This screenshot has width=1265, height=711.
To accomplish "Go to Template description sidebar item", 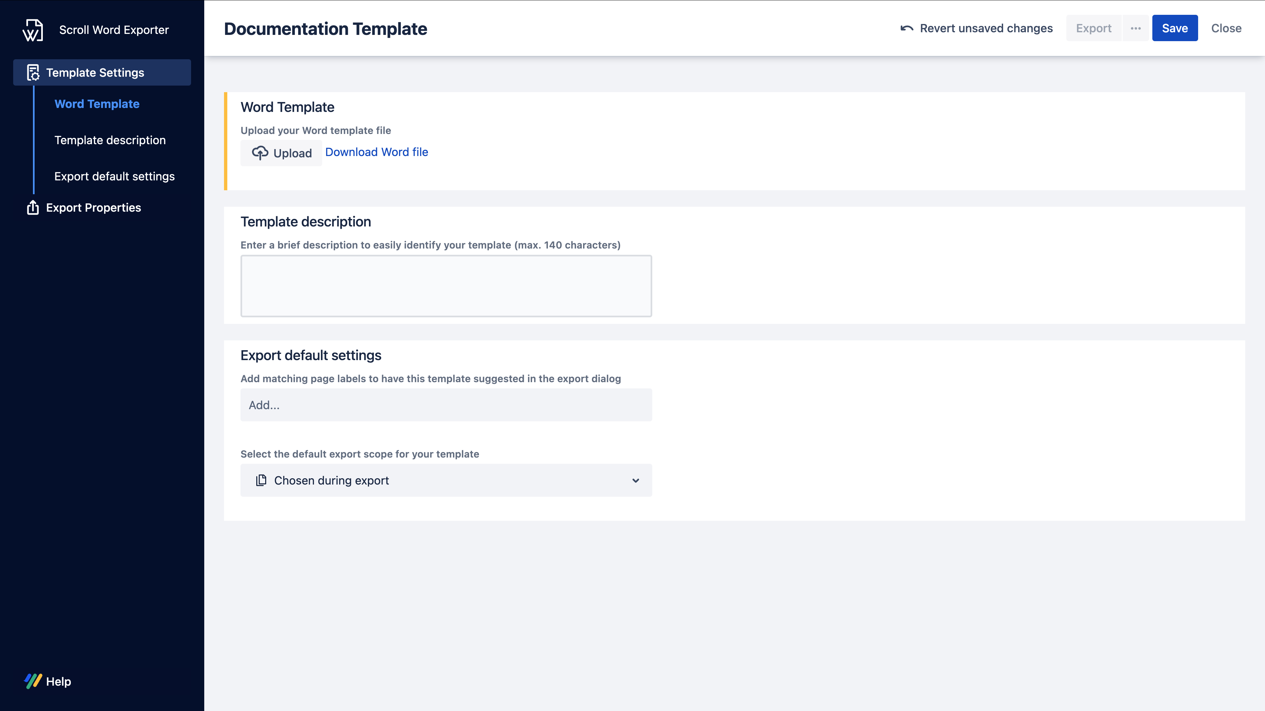I will point(110,140).
